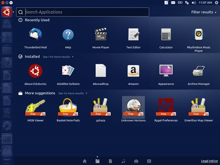Viewport: 220px width, 165px height.
Task: Launch the Help application
Action: [68, 35]
